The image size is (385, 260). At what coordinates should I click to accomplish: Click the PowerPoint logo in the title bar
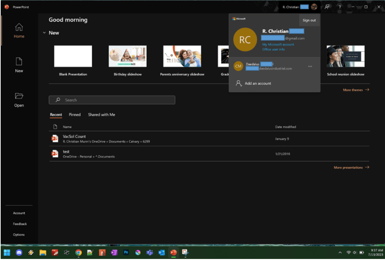click(x=6, y=7)
